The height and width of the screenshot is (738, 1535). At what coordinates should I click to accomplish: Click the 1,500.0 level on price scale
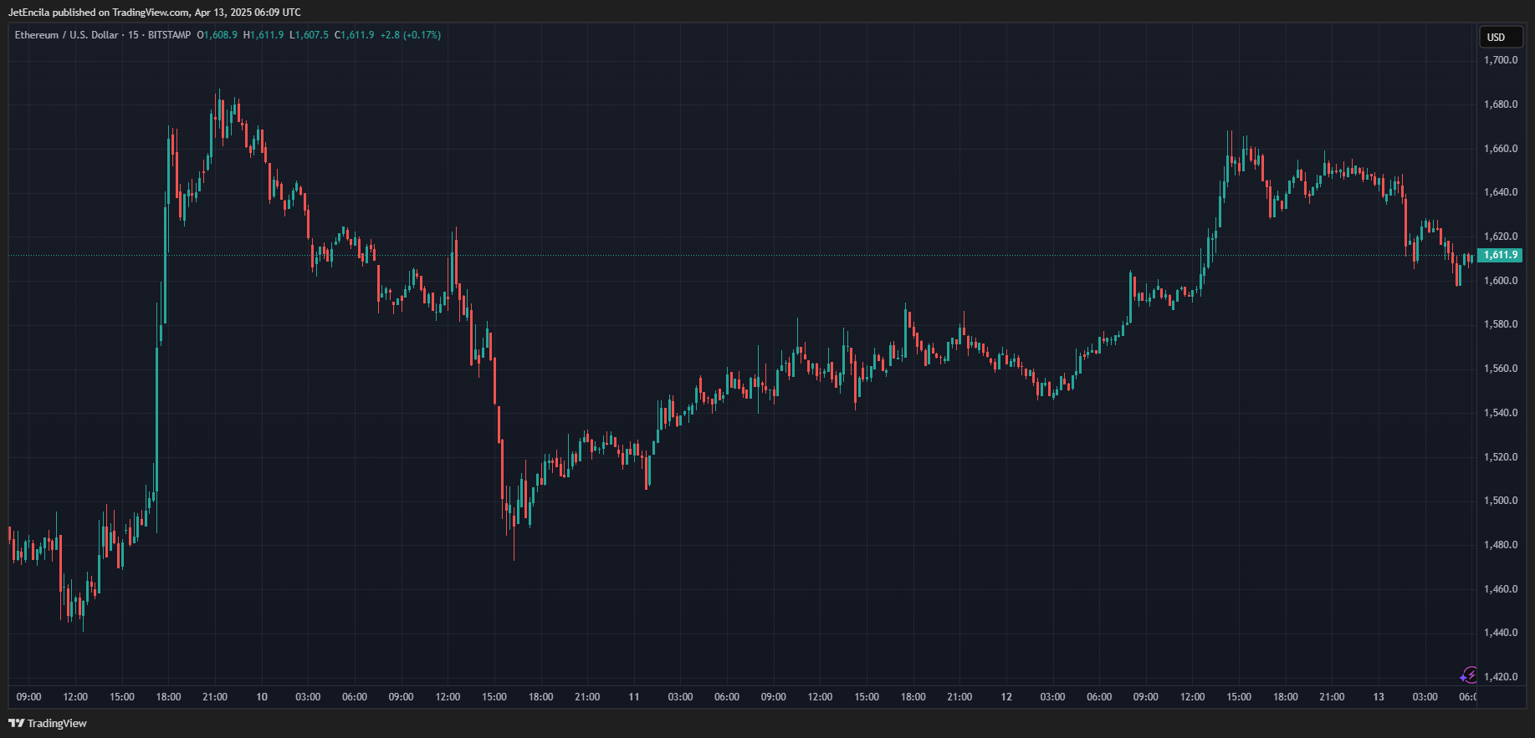[1500, 501]
